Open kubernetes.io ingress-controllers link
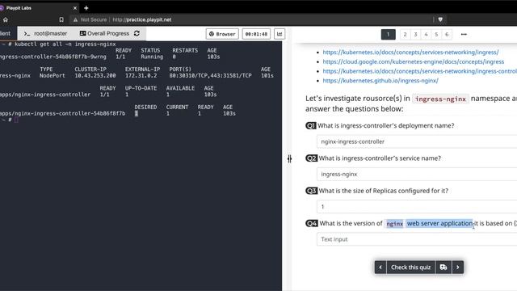This screenshot has width=517, height=291. (420, 71)
